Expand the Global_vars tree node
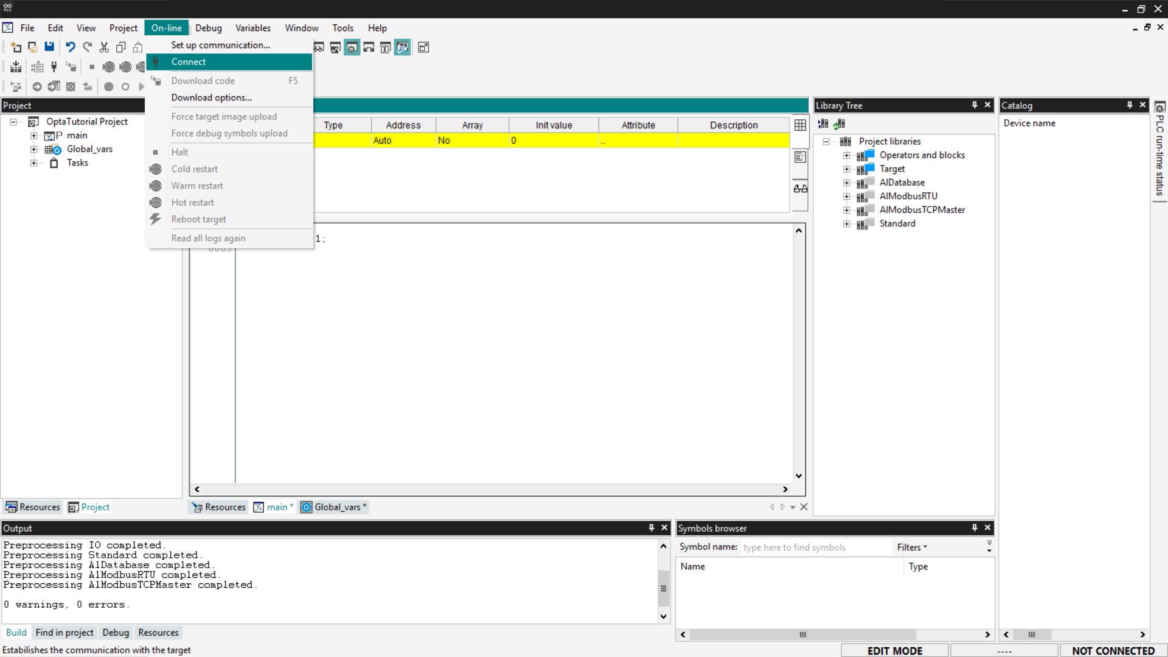The height and width of the screenshot is (657, 1168). pos(34,149)
